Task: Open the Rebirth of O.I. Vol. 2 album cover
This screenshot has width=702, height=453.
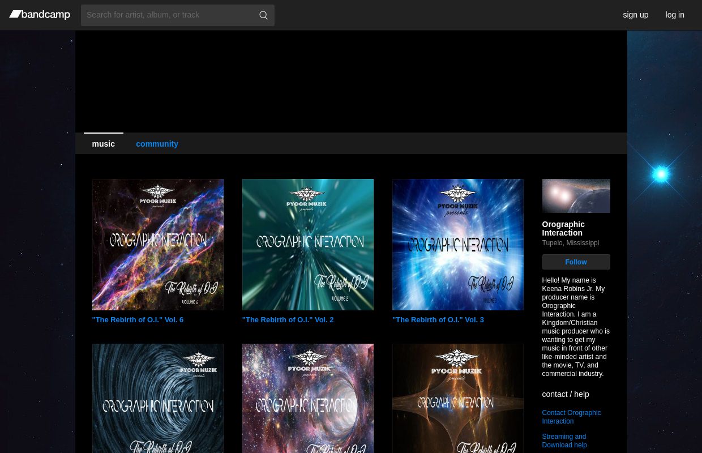Action: coord(307,245)
